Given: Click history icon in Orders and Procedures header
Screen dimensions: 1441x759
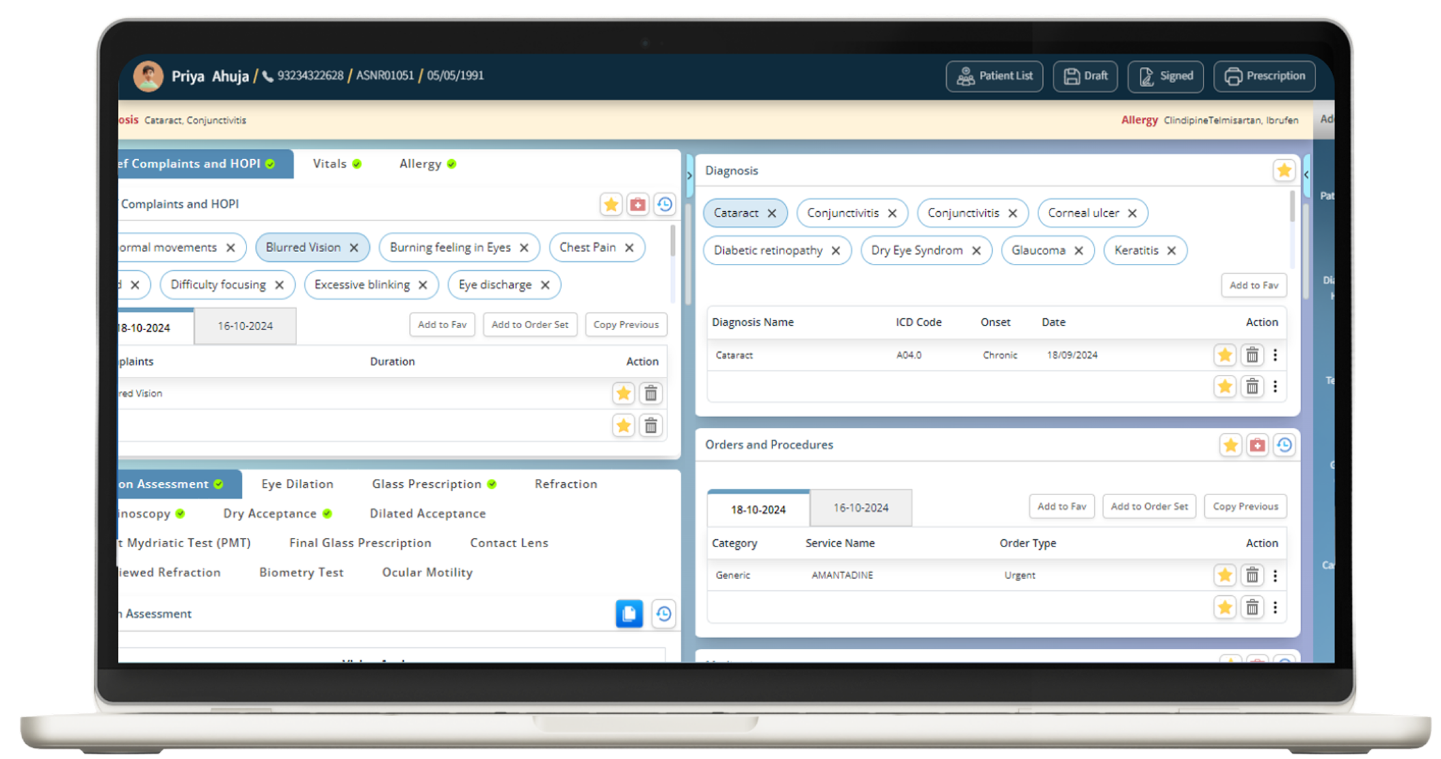Looking at the screenshot, I should (1284, 445).
